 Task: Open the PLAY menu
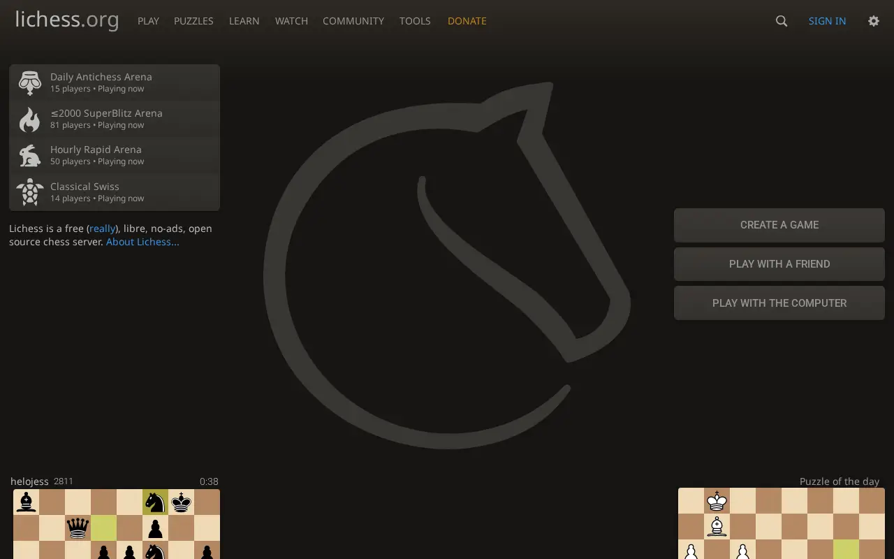[148, 21]
